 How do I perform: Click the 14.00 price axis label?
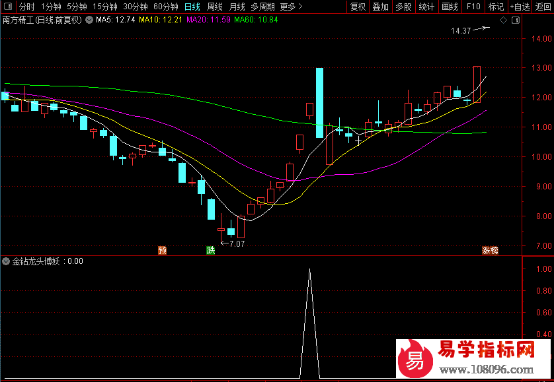coord(541,38)
